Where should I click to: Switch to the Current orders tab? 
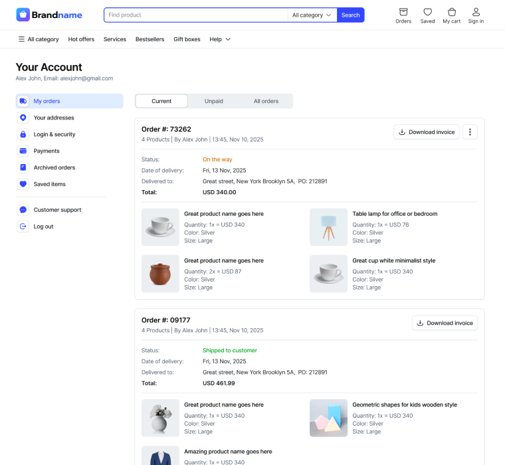(x=161, y=101)
